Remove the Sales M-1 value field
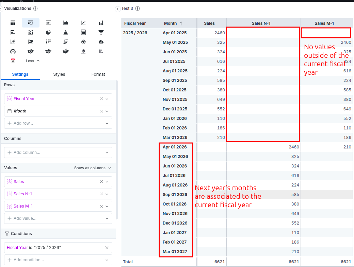This screenshot has height=267, width=354. click(101, 206)
